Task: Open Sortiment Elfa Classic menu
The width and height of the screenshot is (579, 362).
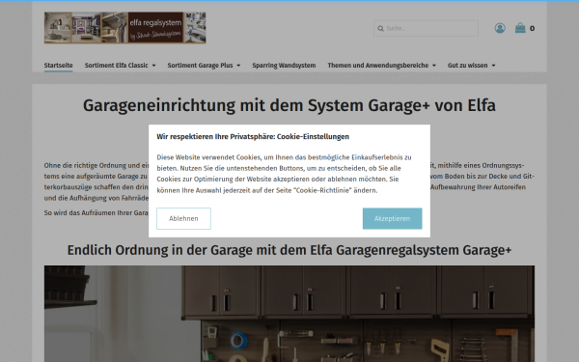Action: coord(117,66)
